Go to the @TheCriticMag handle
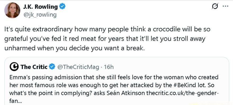Image resolution: width=233 pixels, height=105 pixels. pos(78,67)
